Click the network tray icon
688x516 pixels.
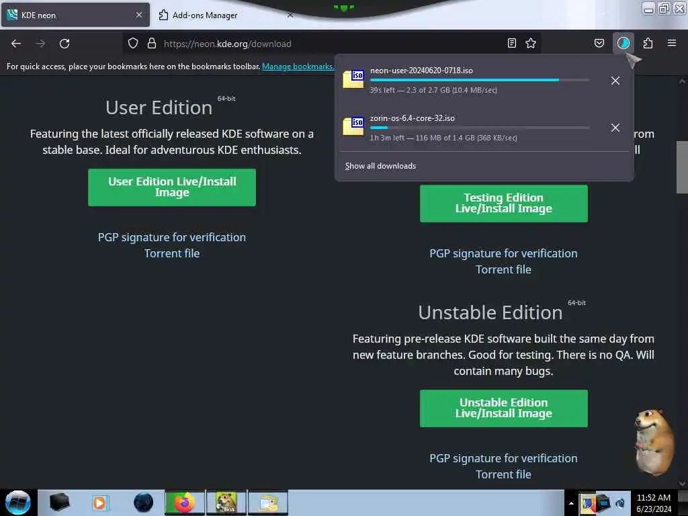click(603, 503)
